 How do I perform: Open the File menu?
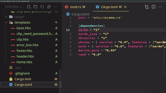(x=2, y=1)
